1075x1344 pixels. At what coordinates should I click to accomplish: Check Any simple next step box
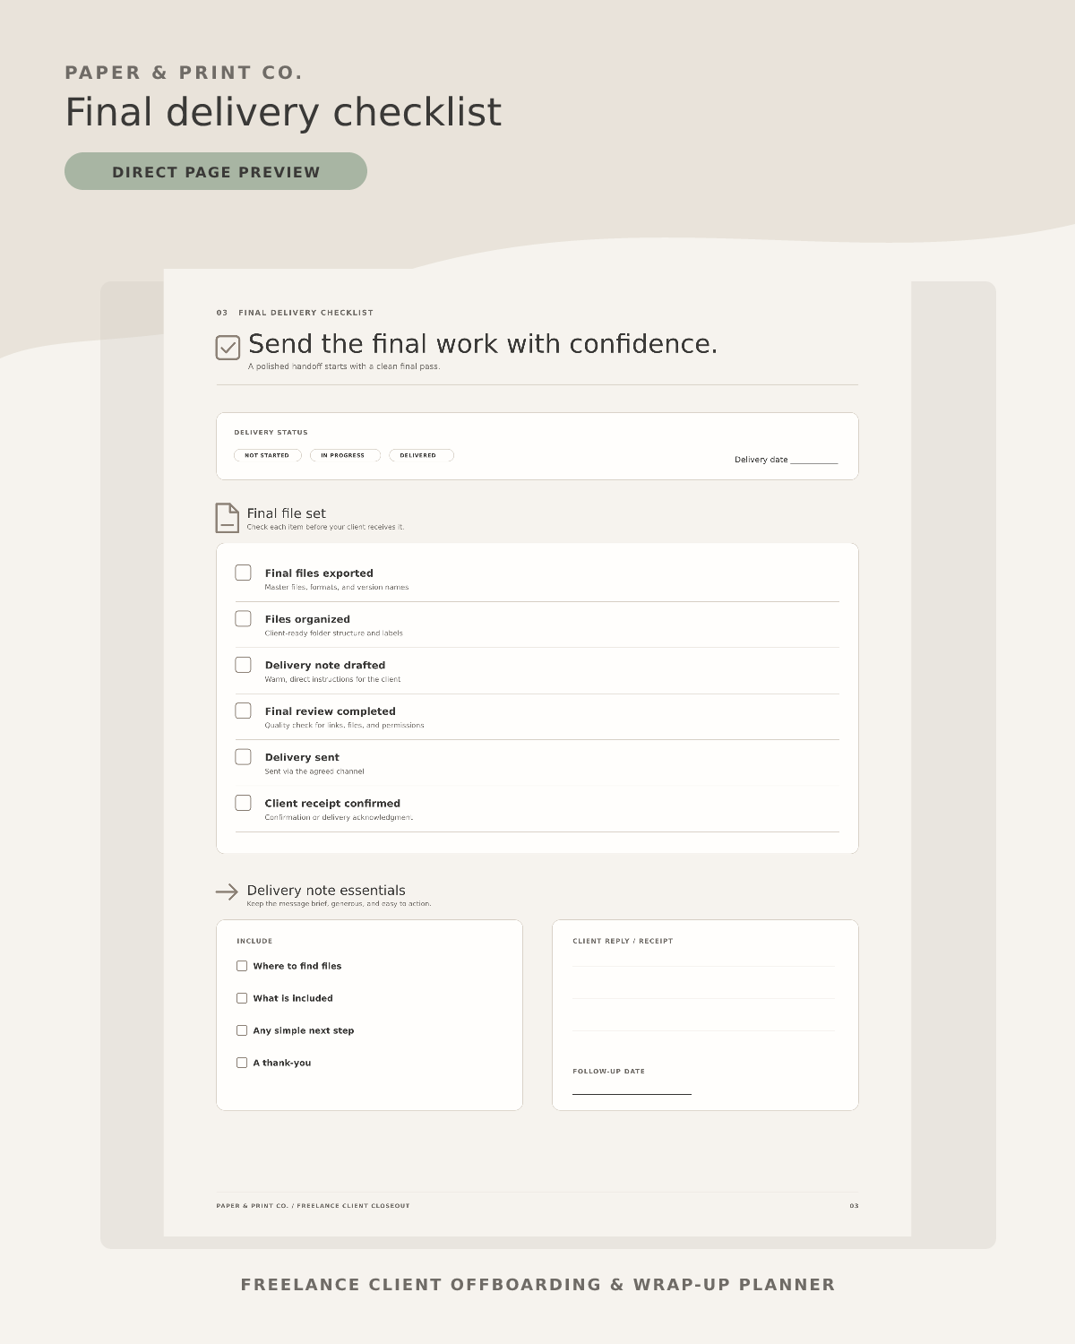click(242, 1030)
